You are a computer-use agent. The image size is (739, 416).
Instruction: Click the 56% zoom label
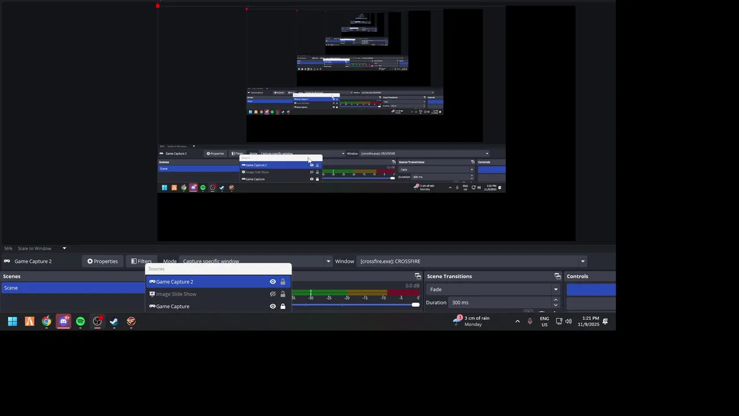click(8, 248)
